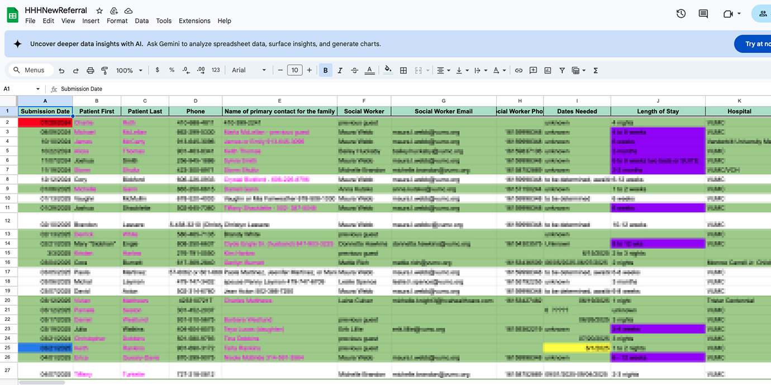This screenshot has height=385, width=771.
Task: Open the Tools menu
Action: [164, 21]
